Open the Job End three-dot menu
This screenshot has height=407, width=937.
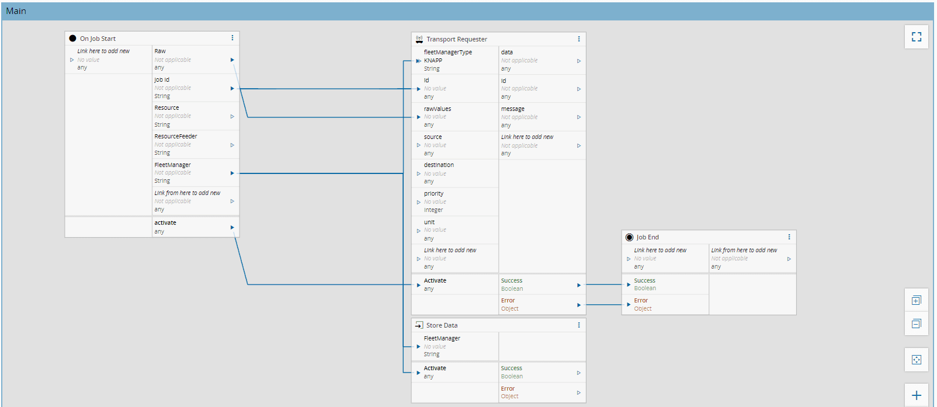(789, 237)
